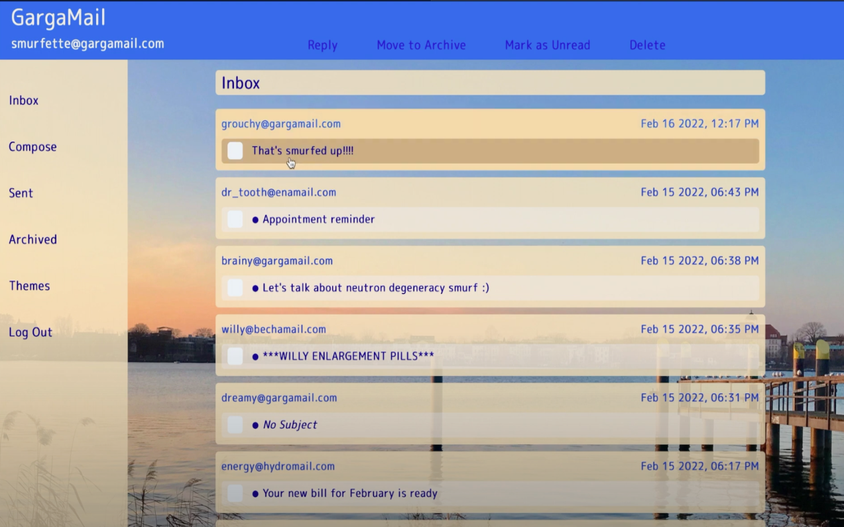Log Out of GargaMail

coord(30,332)
